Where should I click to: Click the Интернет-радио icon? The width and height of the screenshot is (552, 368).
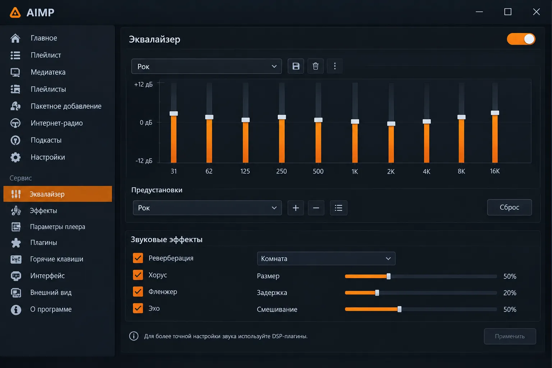point(15,123)
